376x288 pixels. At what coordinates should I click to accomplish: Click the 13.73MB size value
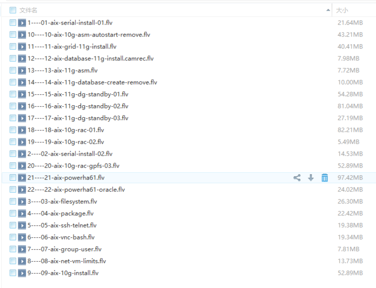(350, 261)
